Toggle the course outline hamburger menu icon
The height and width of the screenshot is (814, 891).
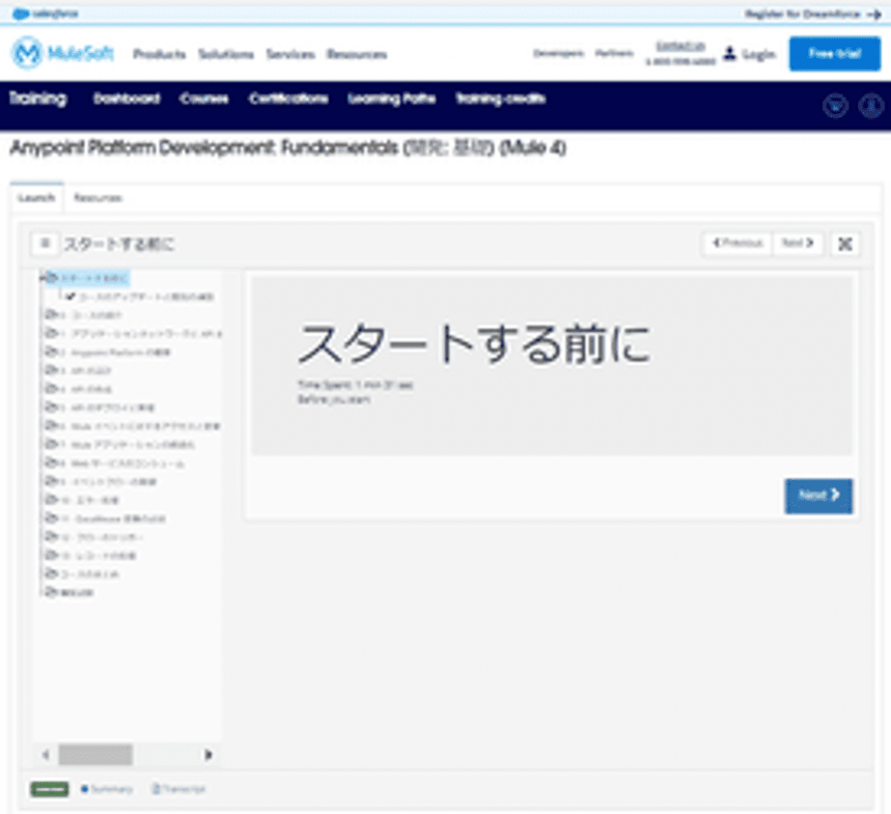point(44,244)
